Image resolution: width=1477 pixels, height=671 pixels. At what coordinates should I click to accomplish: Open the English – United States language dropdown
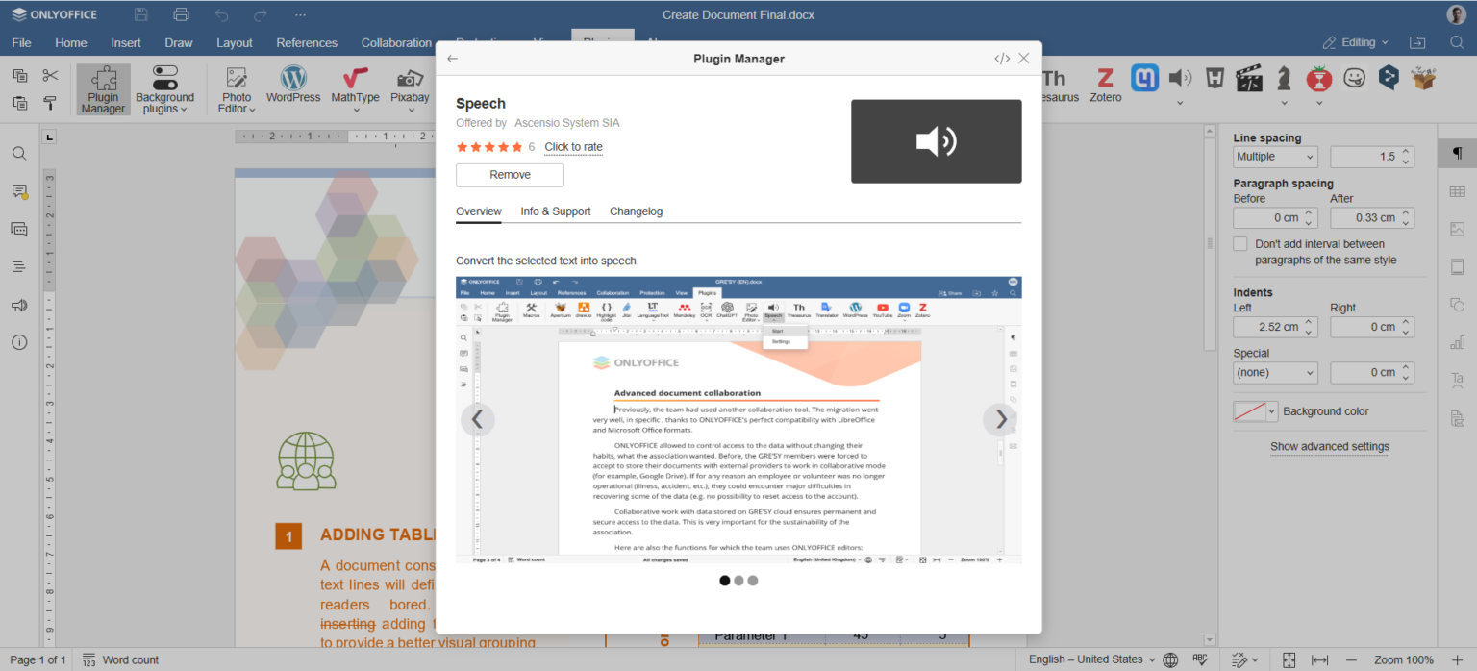pyautogui.click(x=1091, y=659)
